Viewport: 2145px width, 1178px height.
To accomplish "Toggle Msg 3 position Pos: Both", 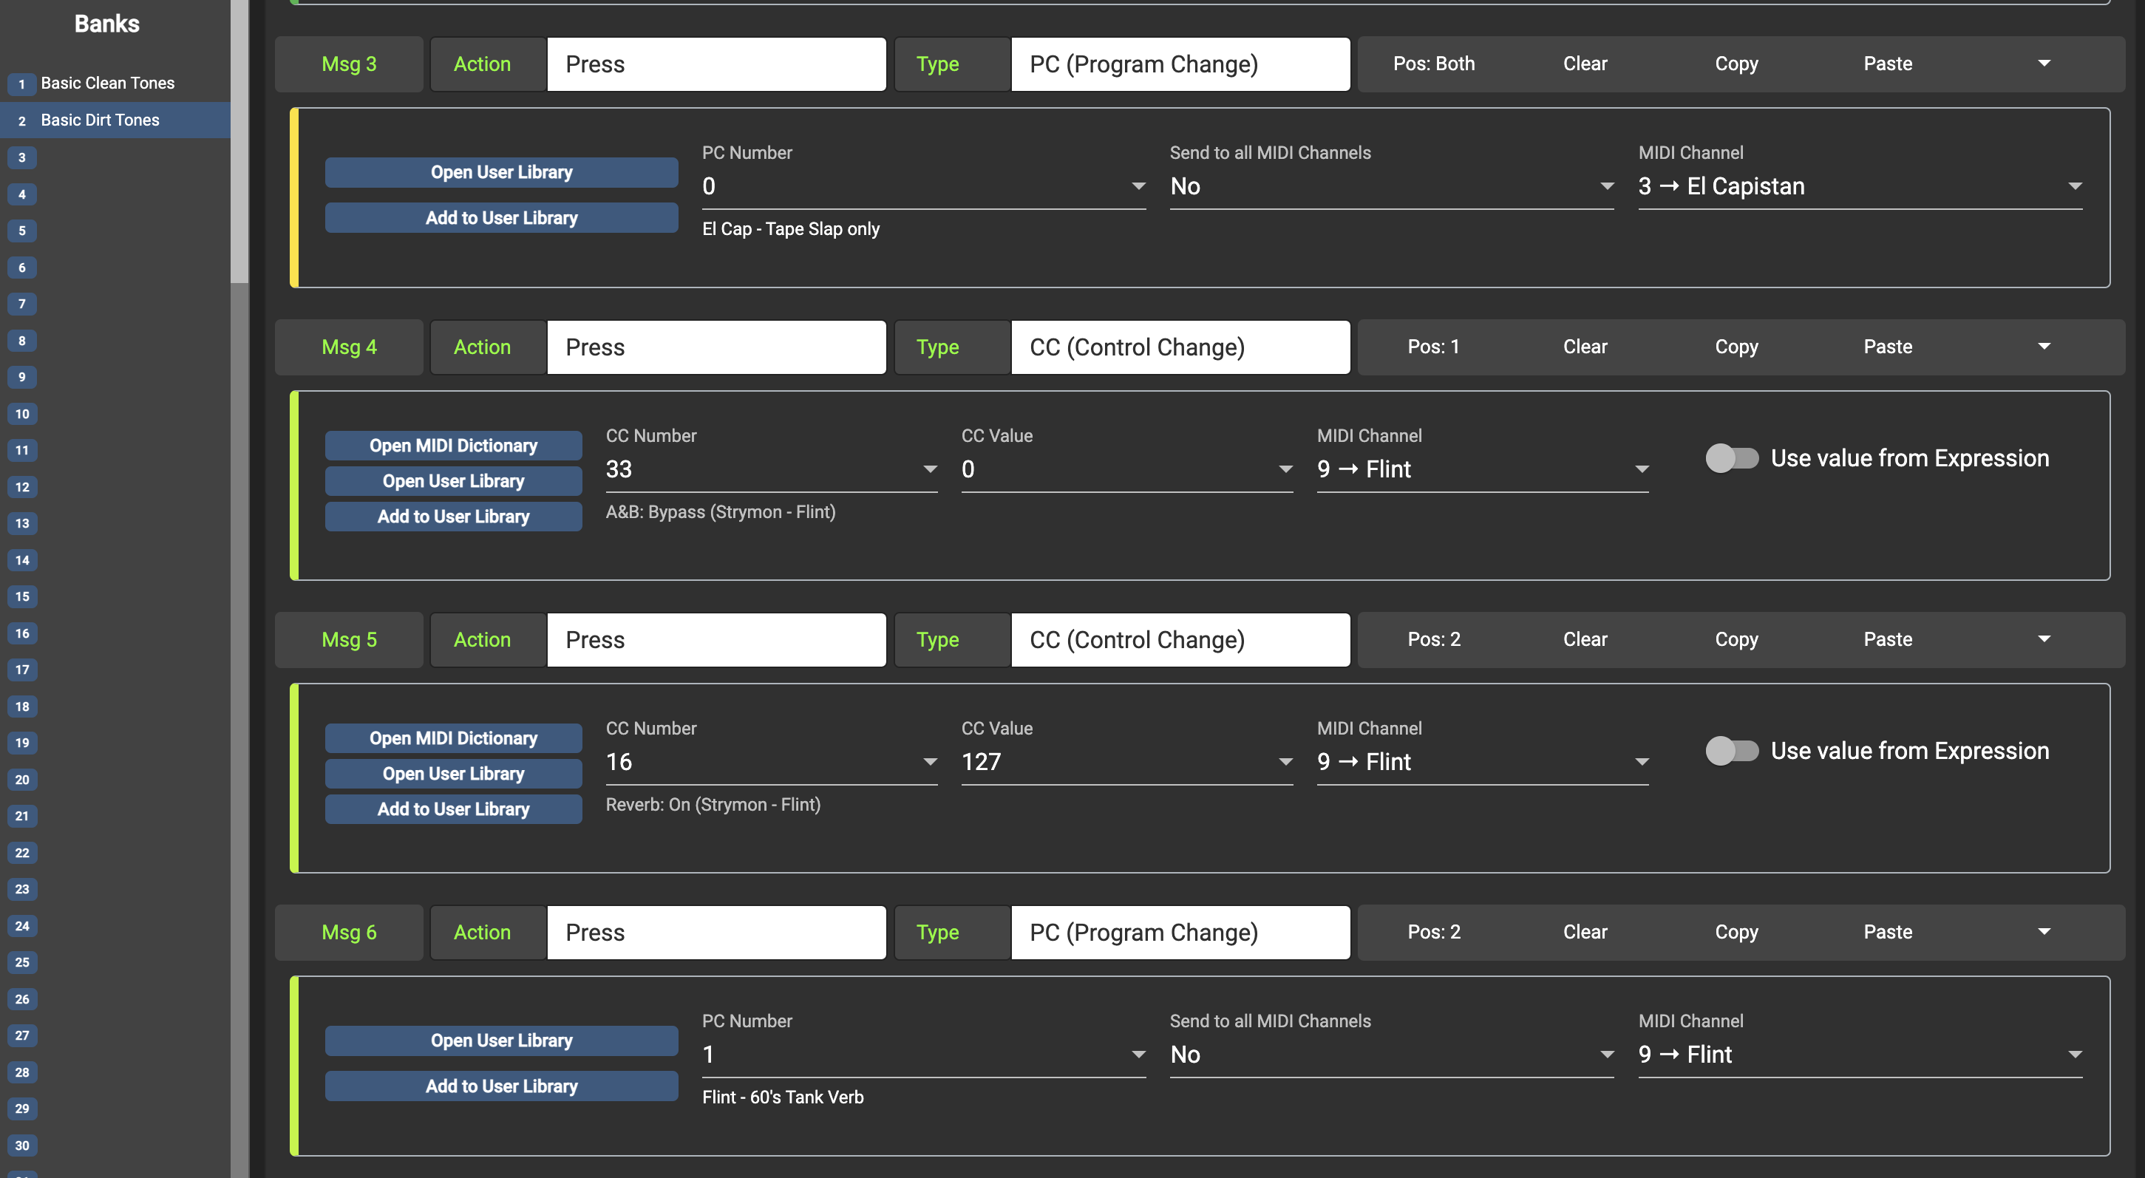I will [1433, 64].
